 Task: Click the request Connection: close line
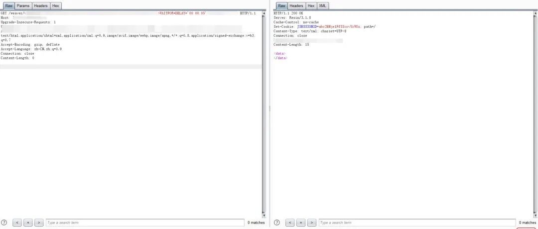point(17,53)
